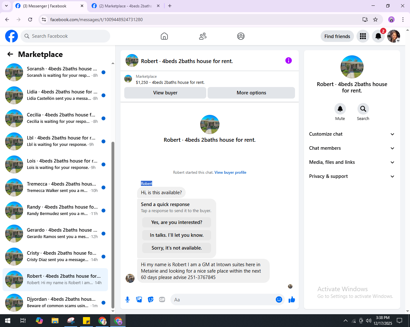Click the selected Robert sender name

point(146,183)
